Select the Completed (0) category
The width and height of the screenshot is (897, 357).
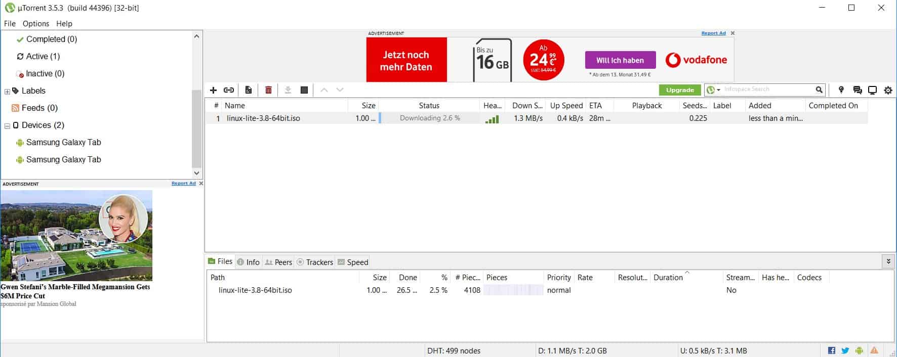click(51, 39)
